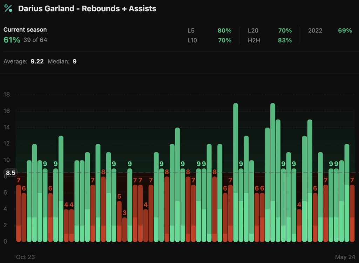
Task: Click the 69% value for 2022
Action: 345,31
